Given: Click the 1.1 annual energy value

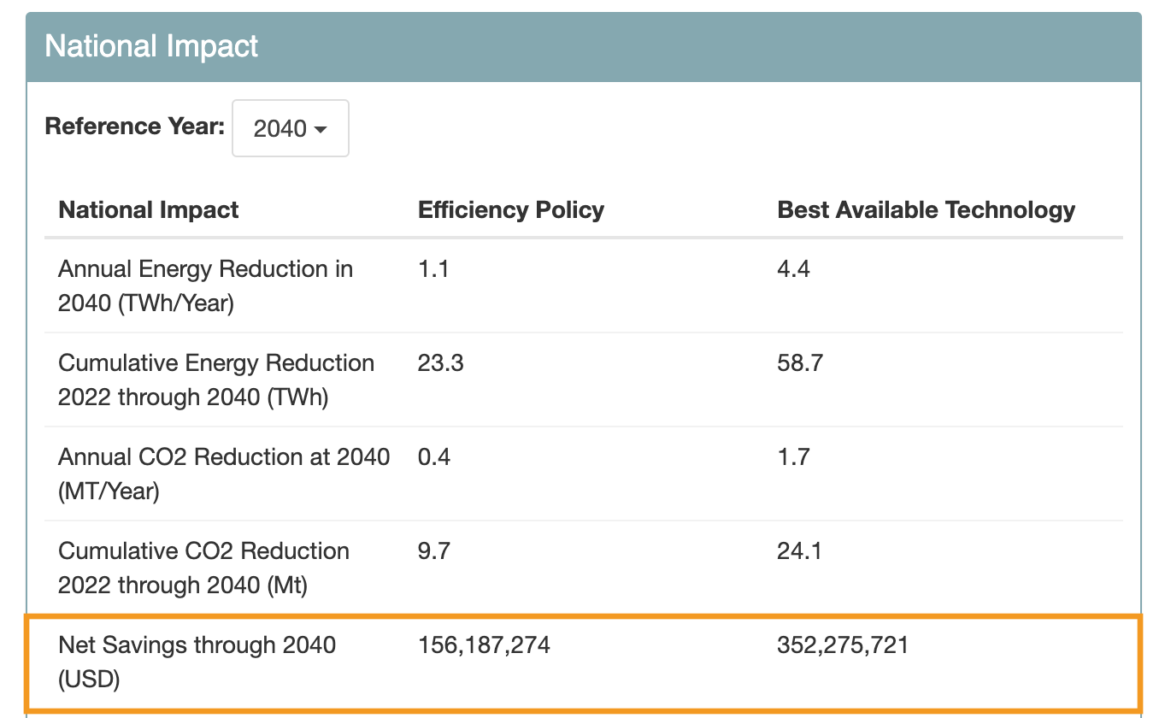Looking at the screenshot, I should point(433,269).
